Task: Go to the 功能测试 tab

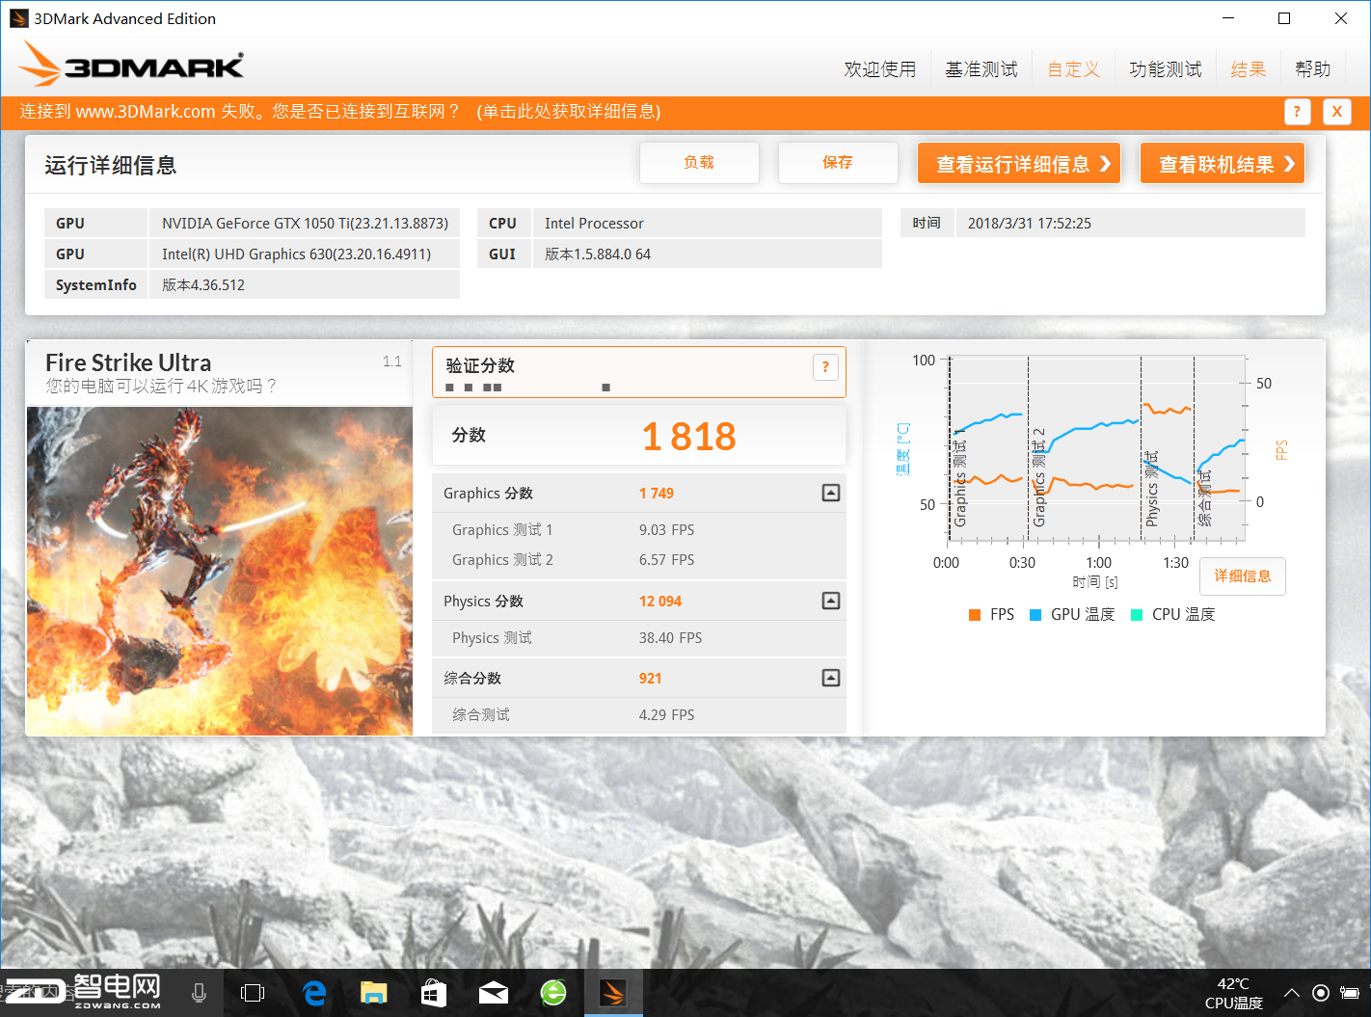Action: tap(1166, 69)
